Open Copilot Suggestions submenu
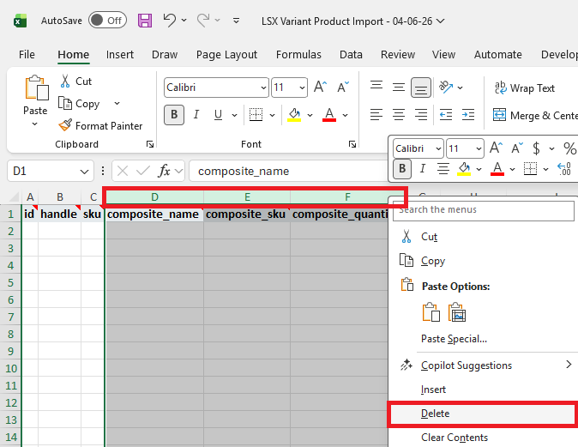The width and height of the screenshot is (578, 447). tap(484, 365)
